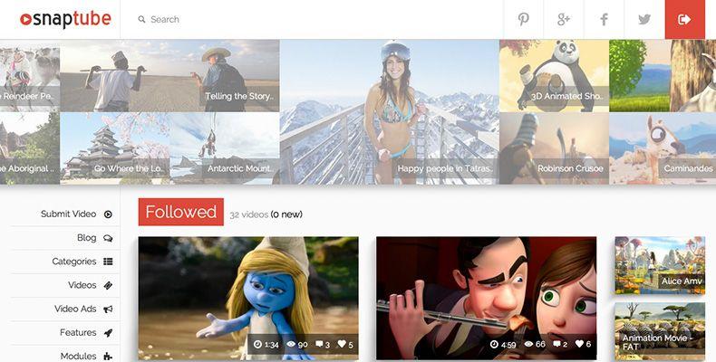Click the chat bubbles icon beside Blog
The image size is (716, 362).
pyautogui.click(x=108, y=238)
